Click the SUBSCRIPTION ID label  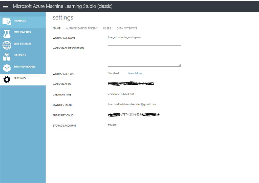[x=63, y=115]
